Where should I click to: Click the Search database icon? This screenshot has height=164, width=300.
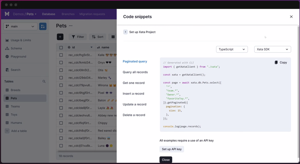pos(7,70)
